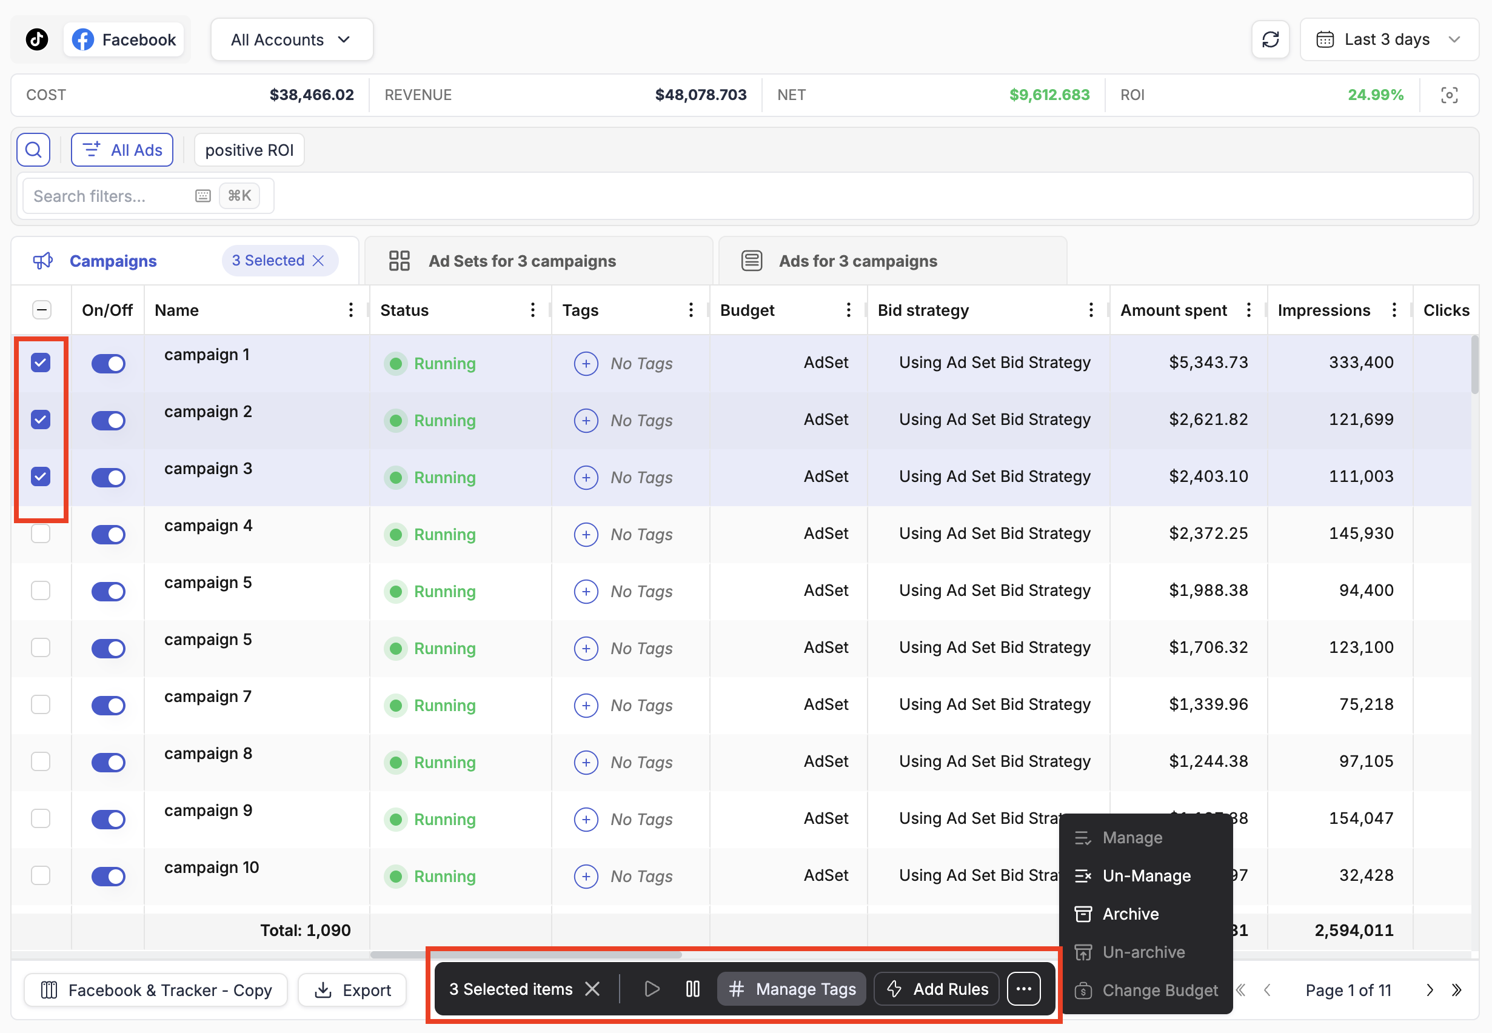The image size is (1492, 1033).
Task: Click plus icon to tag campaign 4
Action: 586,535
